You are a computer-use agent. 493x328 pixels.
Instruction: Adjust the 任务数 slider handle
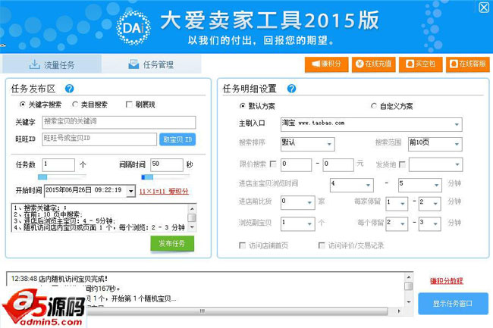[x=42, y=177]
